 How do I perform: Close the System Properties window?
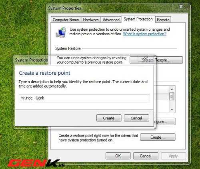click(x=181, y=6)
